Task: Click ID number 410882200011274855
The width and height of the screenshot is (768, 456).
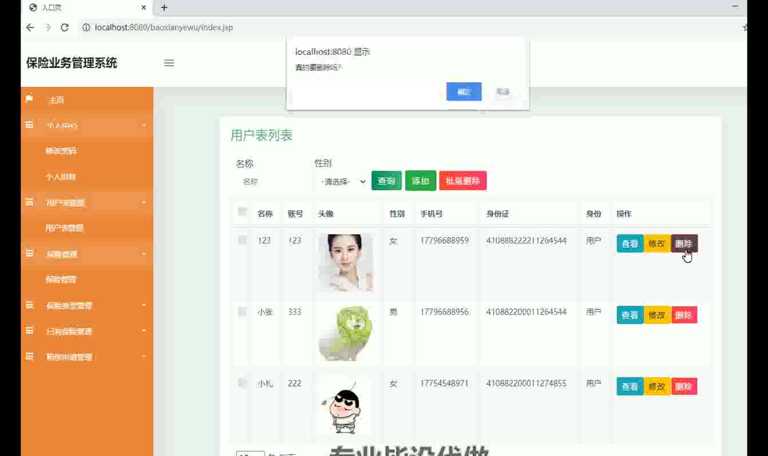Action: (x=526, y=383)
